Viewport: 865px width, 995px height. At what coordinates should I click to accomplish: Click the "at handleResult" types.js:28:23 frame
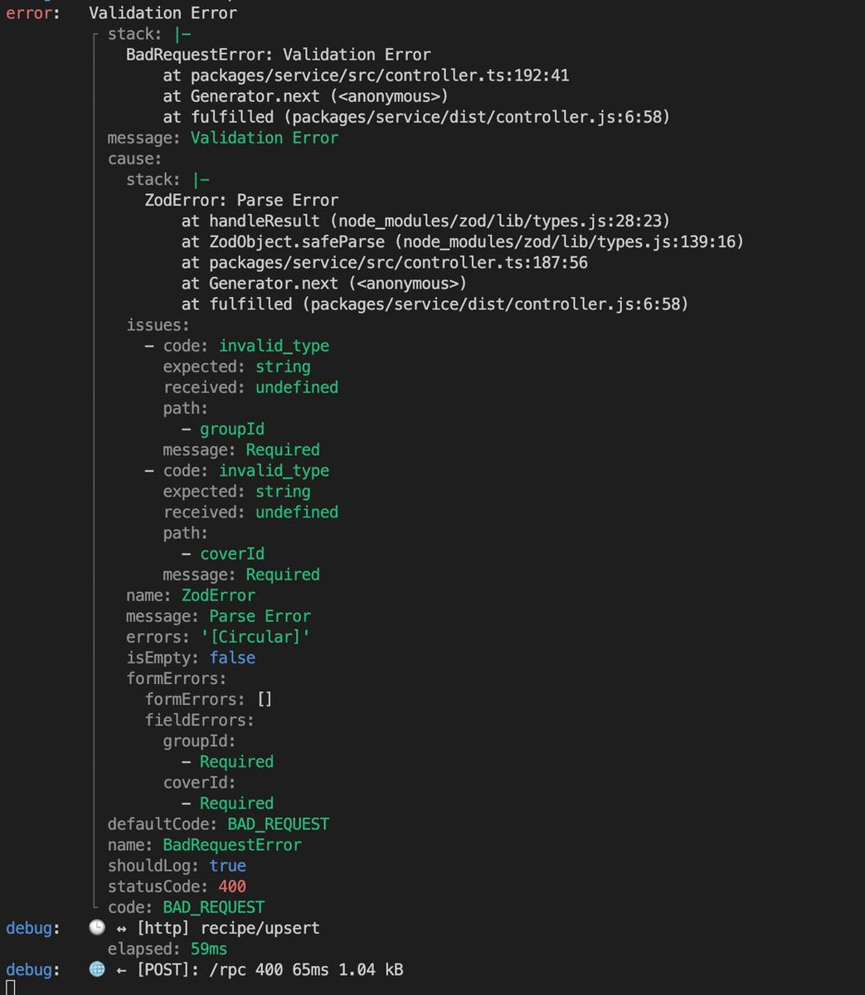pos(425,221)
